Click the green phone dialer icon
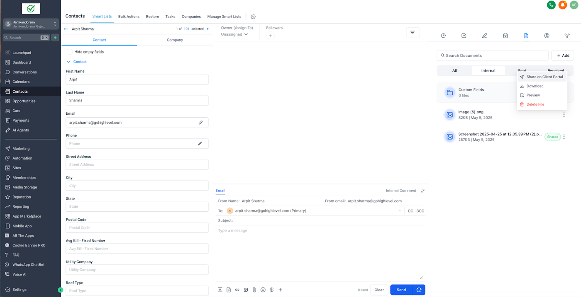The height and width of the screenshot is (297, 581). coord(551,5)
